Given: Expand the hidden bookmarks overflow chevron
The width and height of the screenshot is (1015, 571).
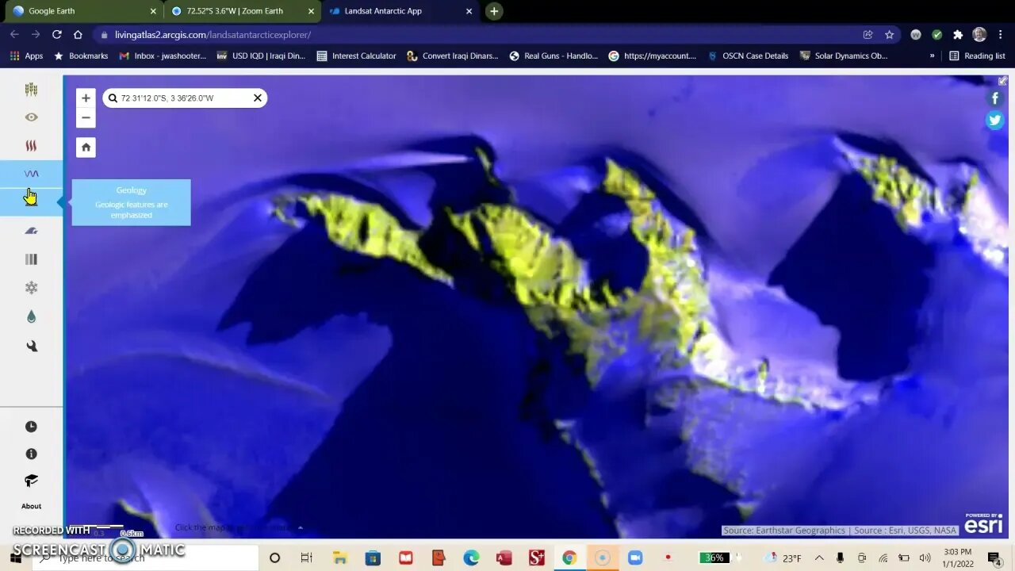Looking at the screenshot, I should 932,56.
